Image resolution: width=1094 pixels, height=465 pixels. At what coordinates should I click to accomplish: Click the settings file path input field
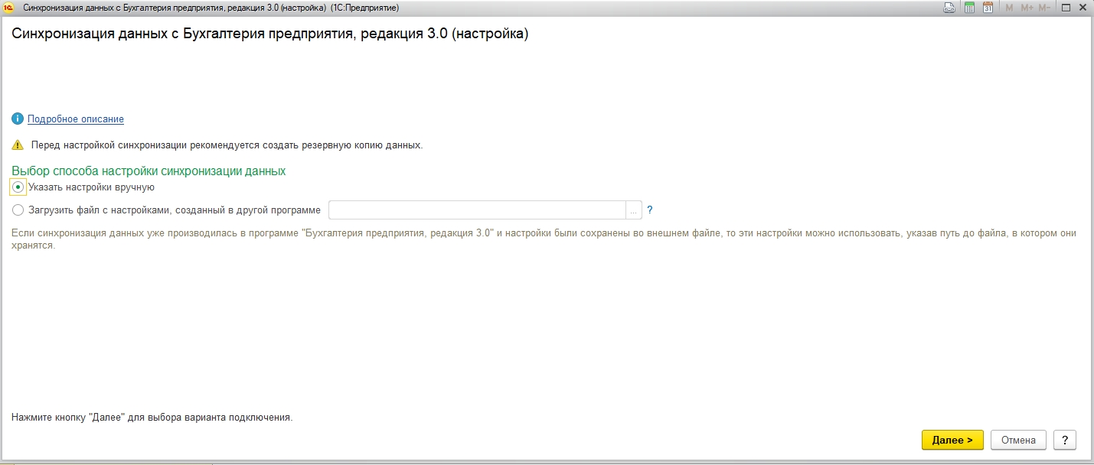pyautogui.click(x=477, y=210)
